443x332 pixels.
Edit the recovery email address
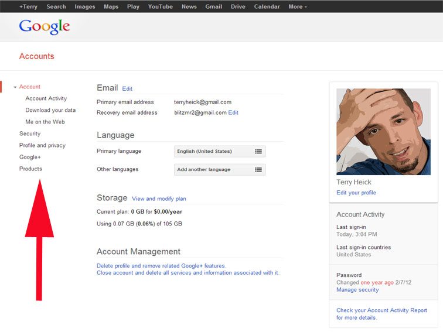click(x=233, y=112)
